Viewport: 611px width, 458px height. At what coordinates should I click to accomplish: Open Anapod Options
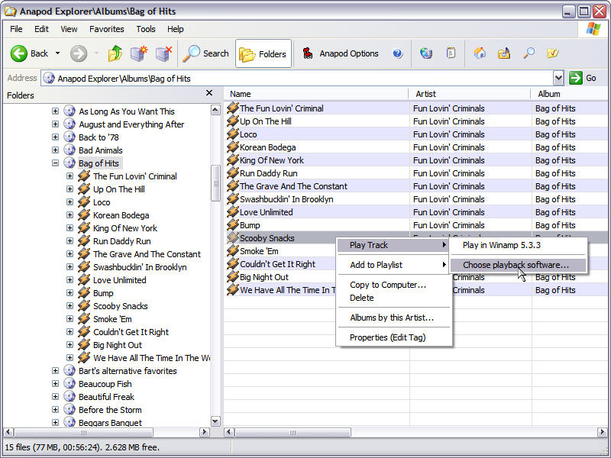point(341,53)
